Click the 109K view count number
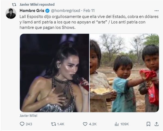 point(124,124)
